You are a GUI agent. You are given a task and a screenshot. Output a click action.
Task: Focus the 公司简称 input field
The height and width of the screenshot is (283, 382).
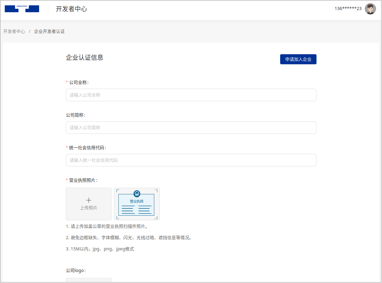click(191, 128)
